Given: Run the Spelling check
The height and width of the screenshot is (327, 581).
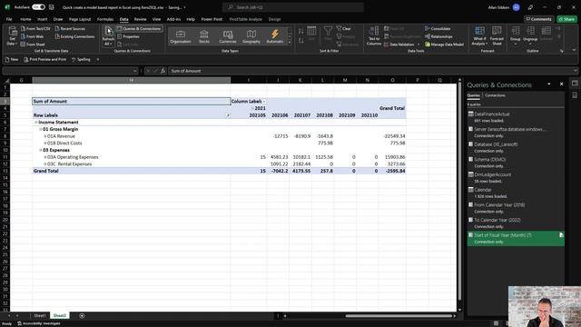Looking at the screenshot, I should click(x=81, y=59).
